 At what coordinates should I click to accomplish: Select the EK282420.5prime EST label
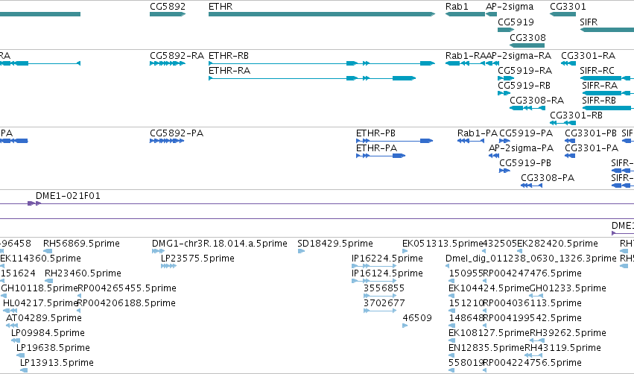pos(557,244)
